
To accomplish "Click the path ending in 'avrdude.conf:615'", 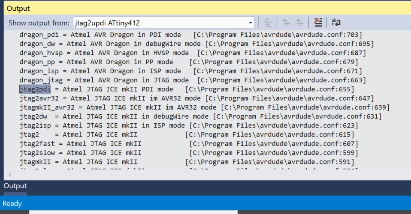I will pyautogui.click(x=270, y=135).
